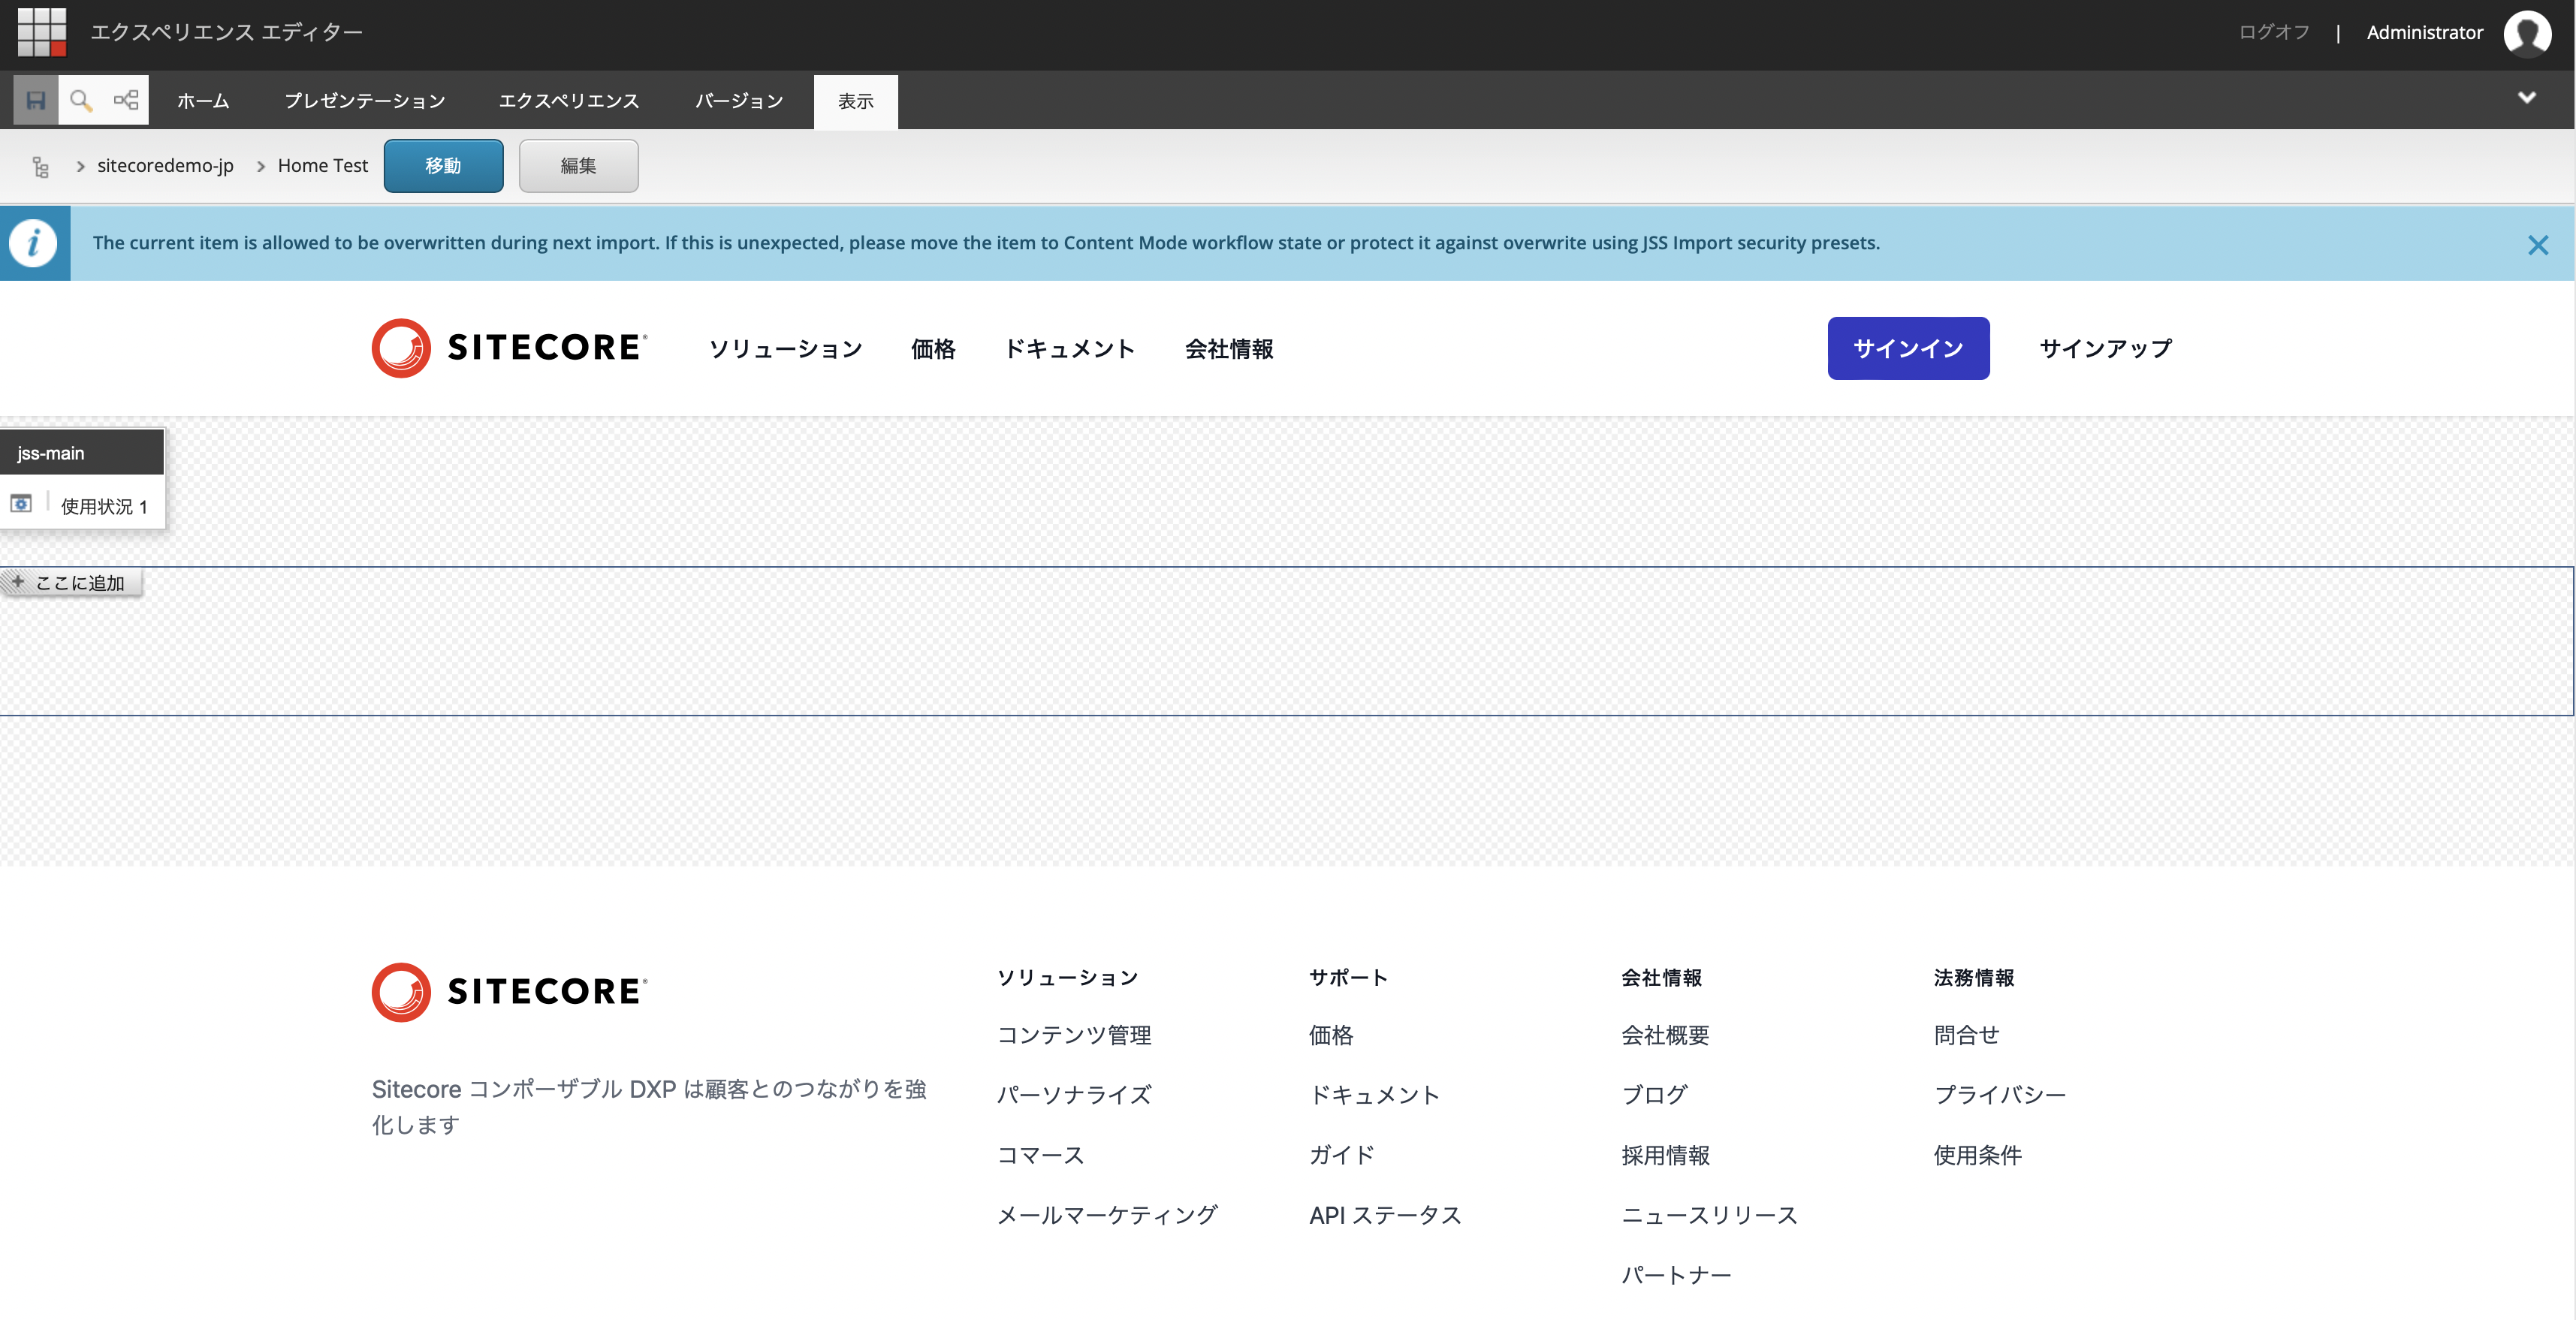Click the Administrator user name
2576x1320 pixels.
point(2424,32)
